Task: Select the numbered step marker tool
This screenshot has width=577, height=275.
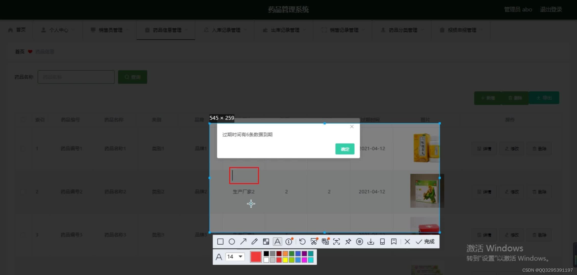Action: tap(289, 242)
